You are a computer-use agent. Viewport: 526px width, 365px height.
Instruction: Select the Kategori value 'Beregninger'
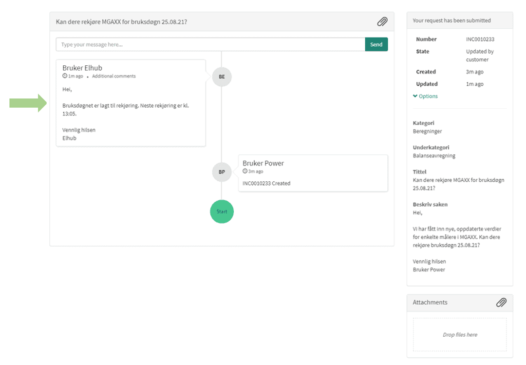tap(427, 131)
